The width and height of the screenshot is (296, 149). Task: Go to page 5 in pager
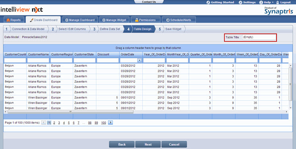point(69,123)
